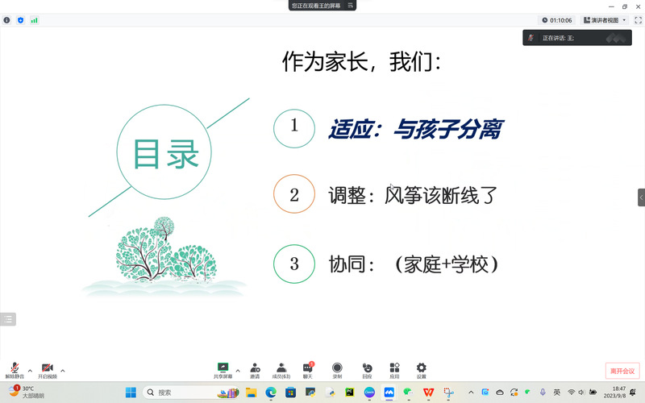The width and height of the screenshot is (645, 403).
Task: Toggle fullscreen mode icon at top right
Action: 638,20
